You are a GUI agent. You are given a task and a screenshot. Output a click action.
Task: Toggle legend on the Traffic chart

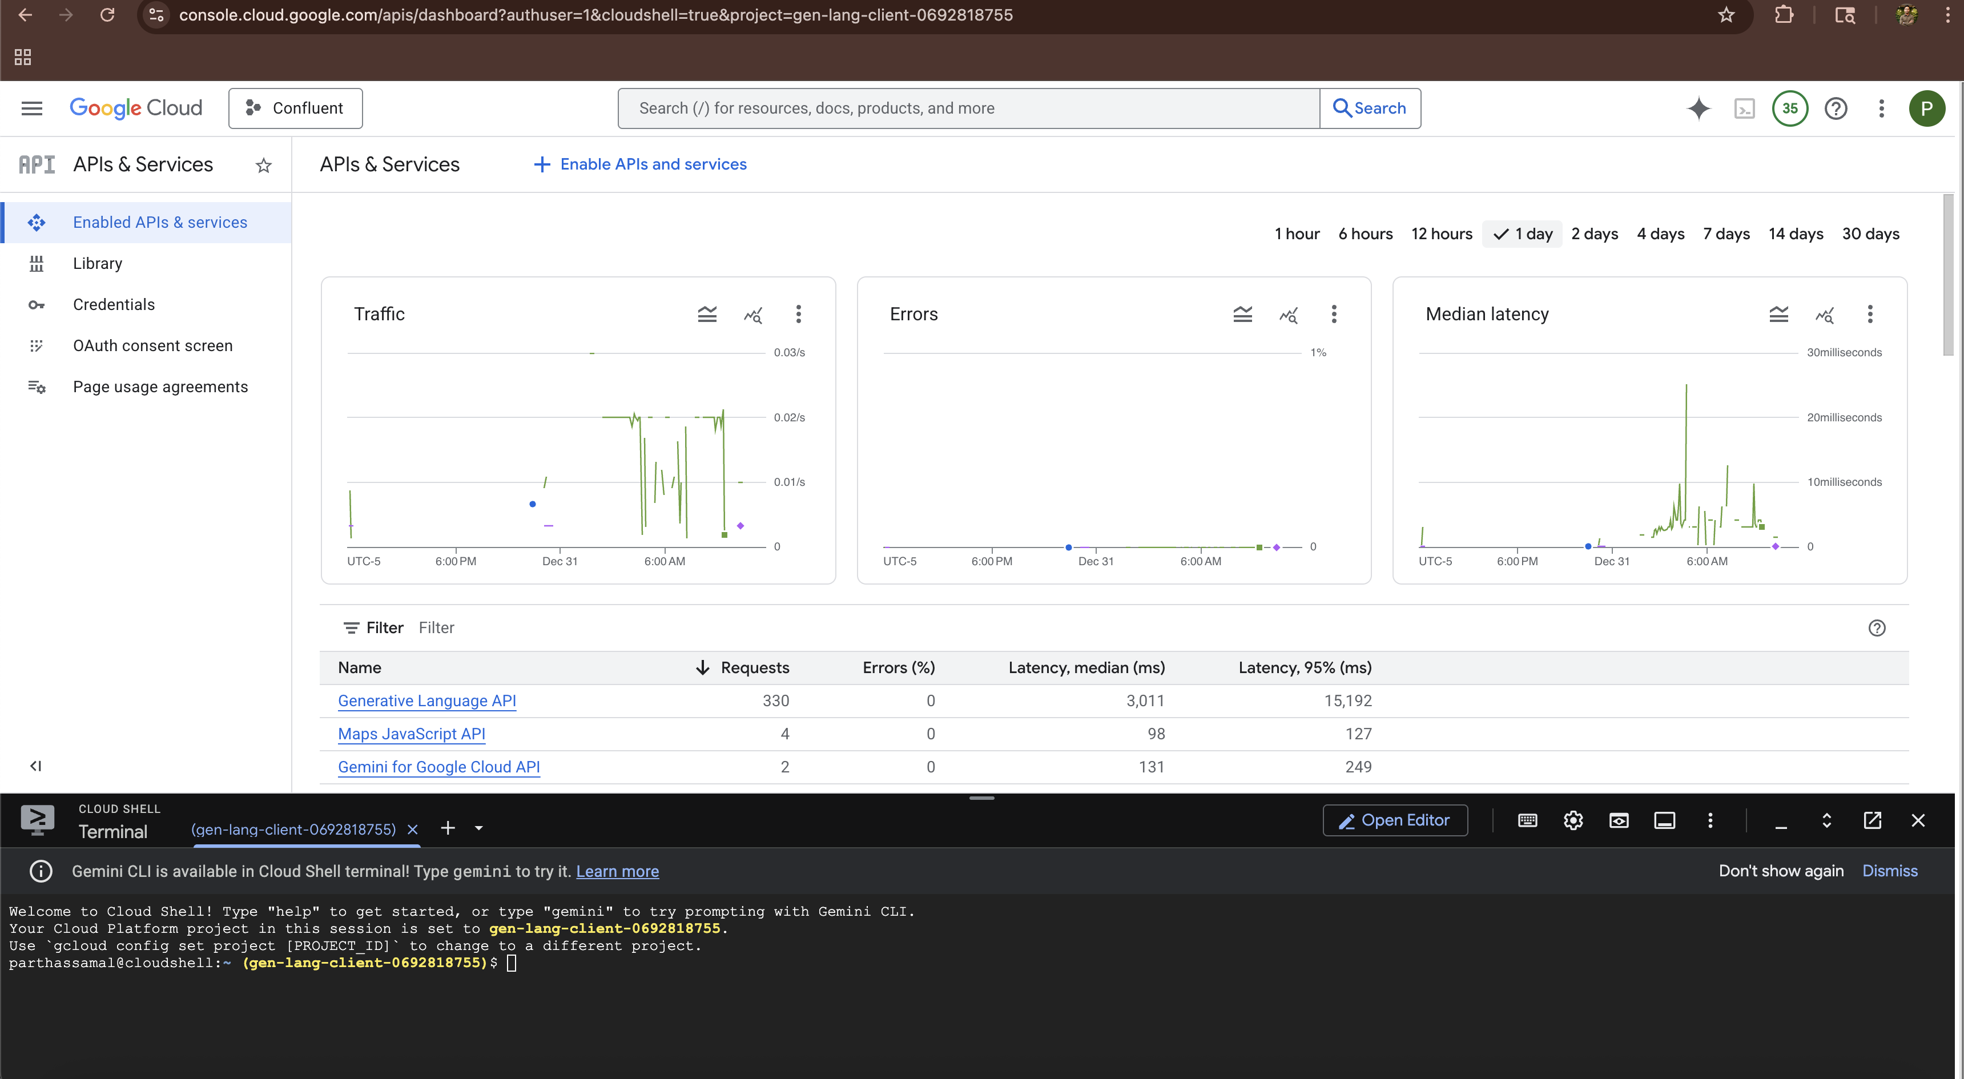pos(707,314)
